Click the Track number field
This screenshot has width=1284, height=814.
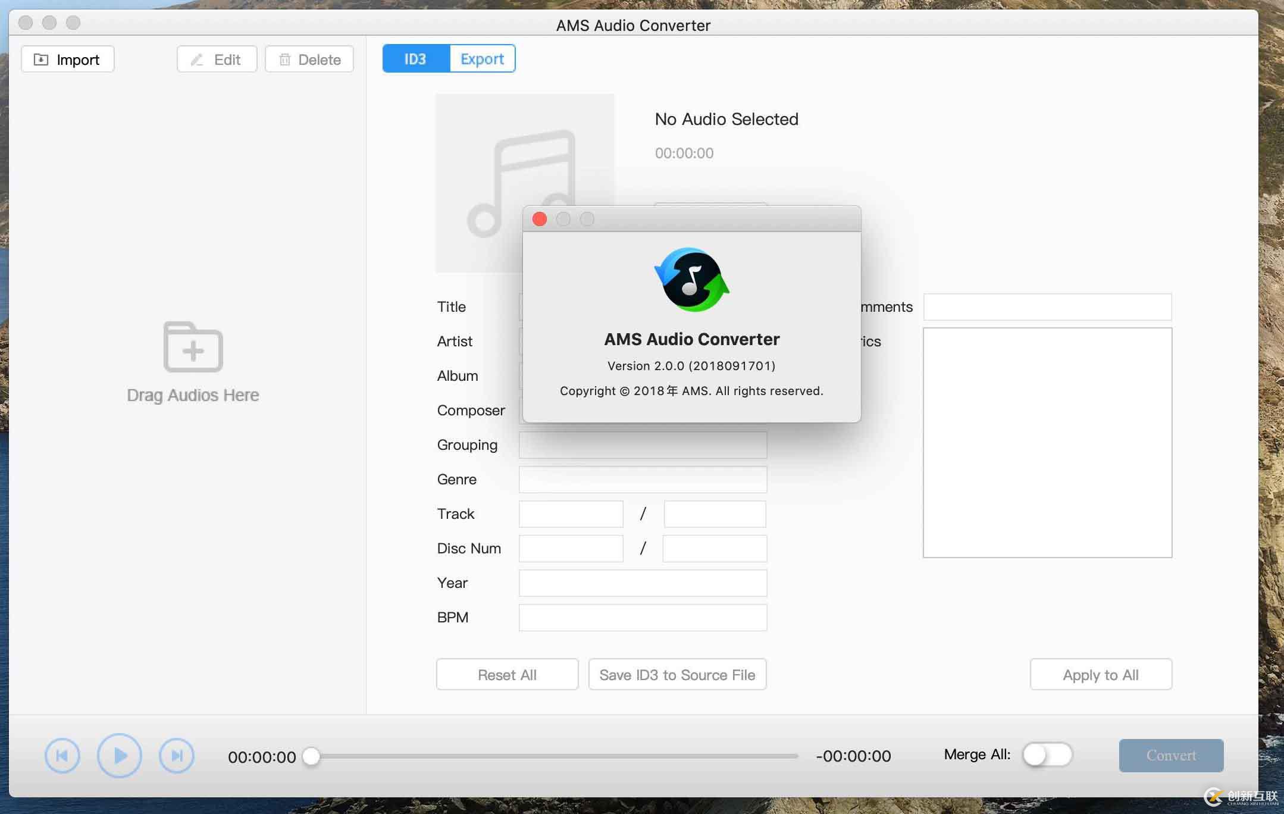pyautogui.click(x=571, y=514)
